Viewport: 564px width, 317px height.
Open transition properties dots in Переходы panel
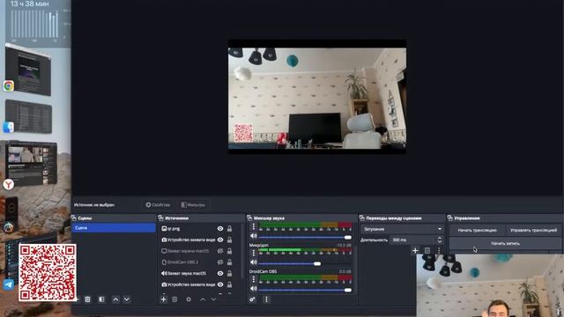[x=439, y=250]
